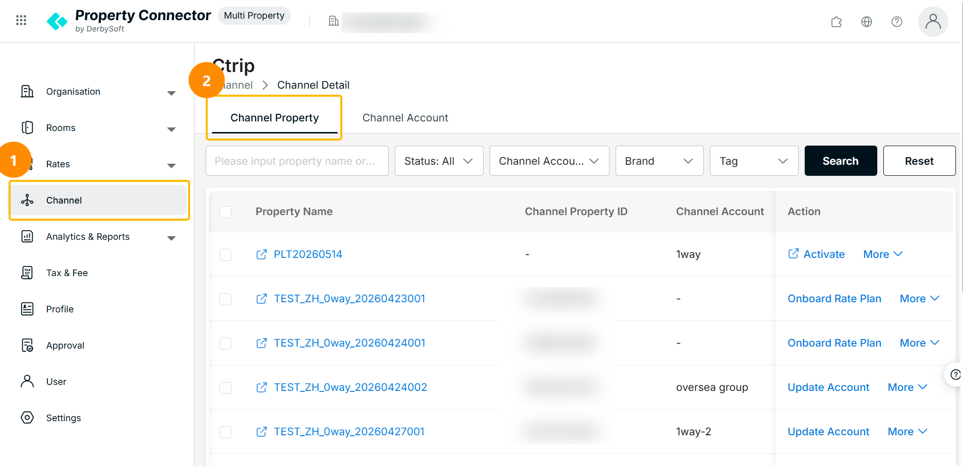Check the box for TEST_ZH_0way_20260424001

[225, 344]
